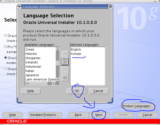The image size is (160, 125).
Task: Confirm language selection with OK
Action: [x=76, y=91]
